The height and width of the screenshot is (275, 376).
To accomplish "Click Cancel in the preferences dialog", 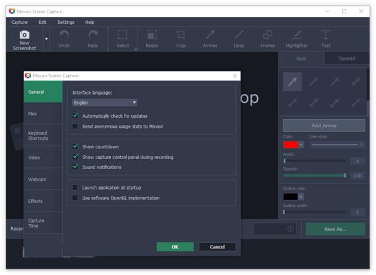I will point(217,247).
